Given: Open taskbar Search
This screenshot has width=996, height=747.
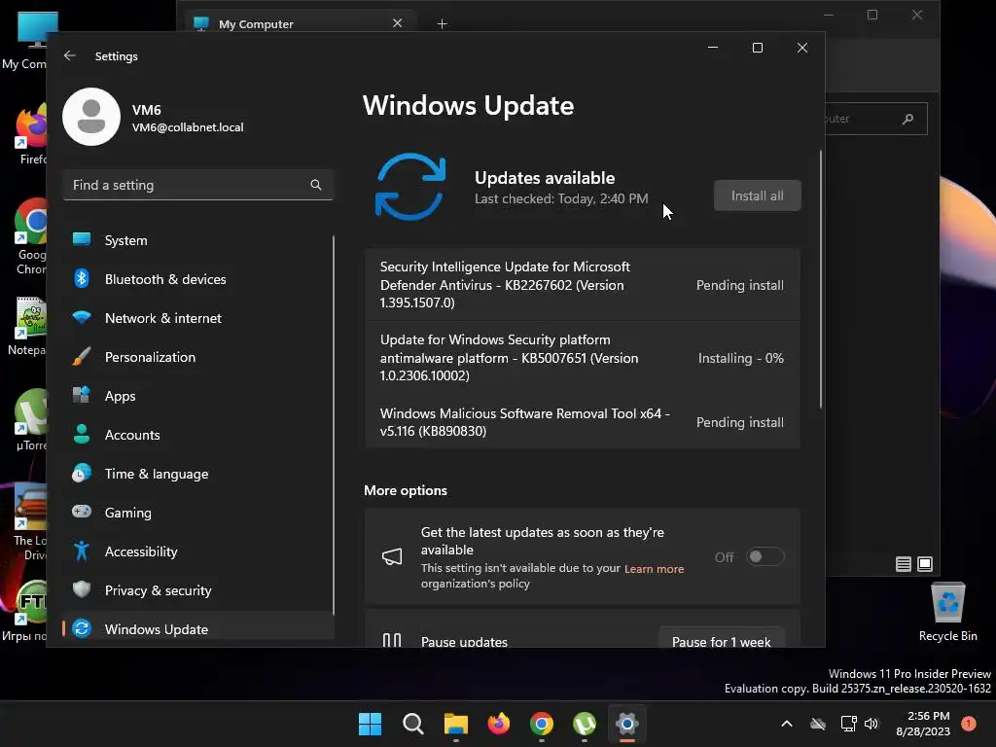Looking at the screenshot, I should point(412,724).
